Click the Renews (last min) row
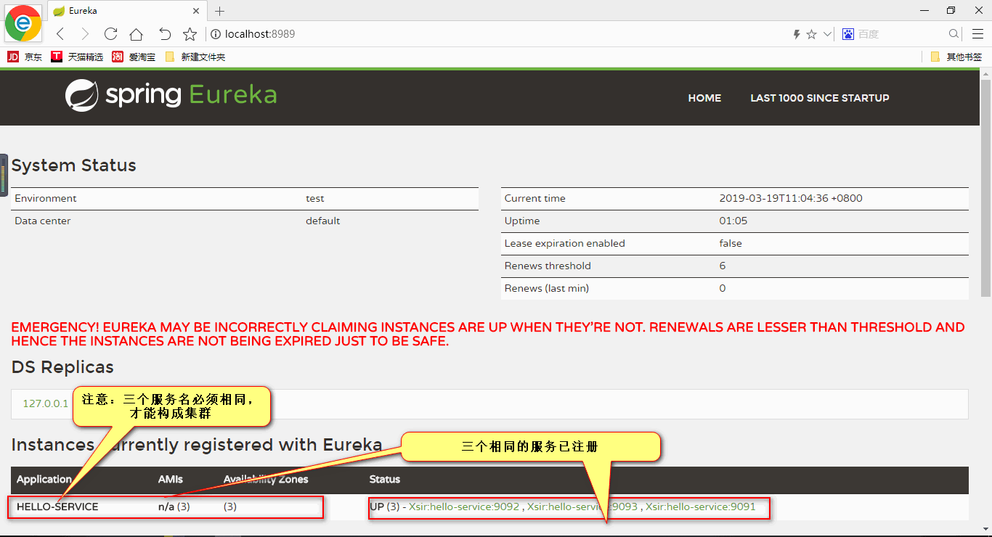 [735, 288]
